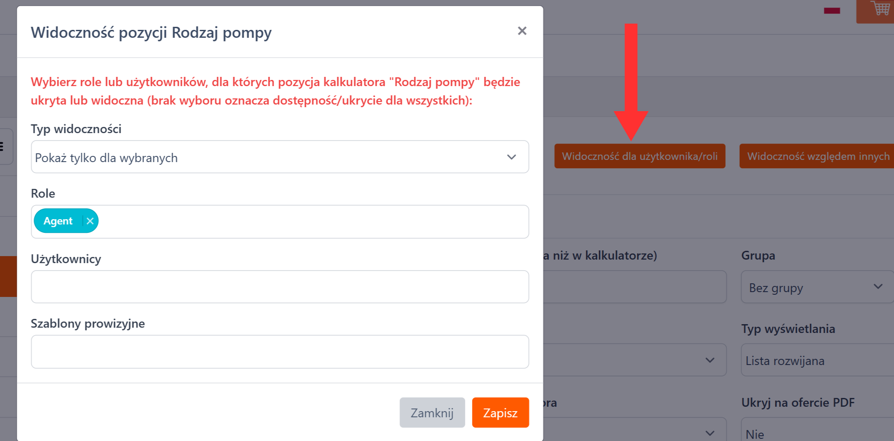Click the Agent role chip label
The height and width of the screenshot is (441, 894).
[x=58, y=221]
